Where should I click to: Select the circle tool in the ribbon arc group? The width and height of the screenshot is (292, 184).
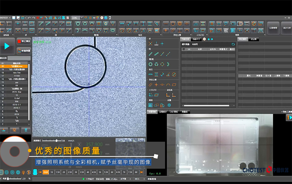(x=78, y=24)
